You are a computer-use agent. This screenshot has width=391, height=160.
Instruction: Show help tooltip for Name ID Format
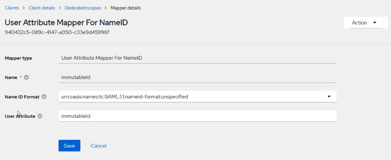tap(44, 97)
